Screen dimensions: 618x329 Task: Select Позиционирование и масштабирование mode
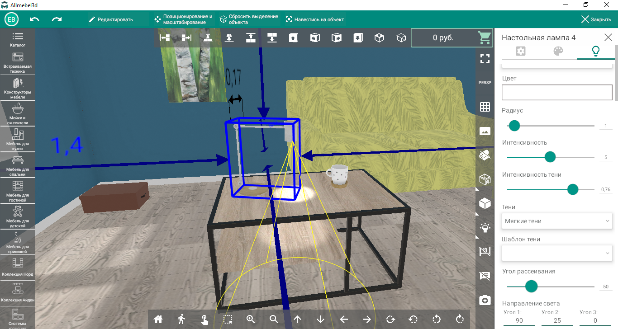pos(183,19)
